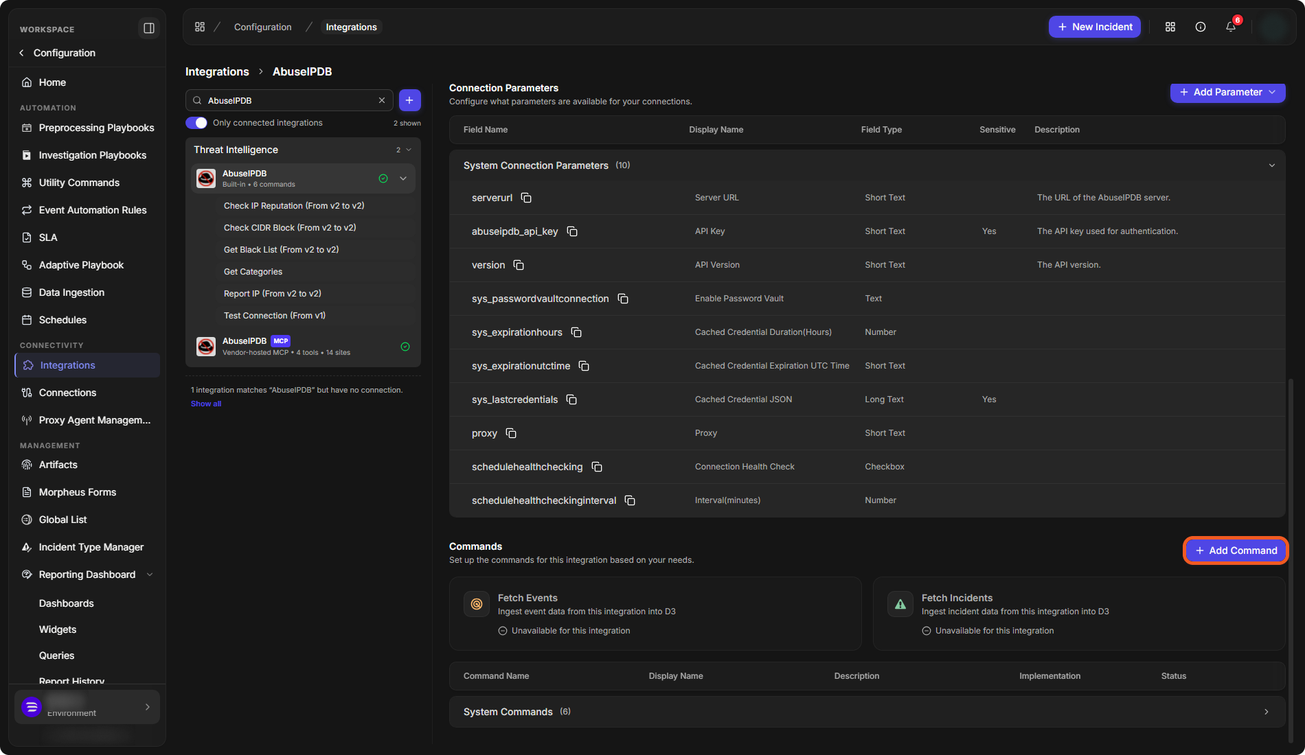1305x755 pixels.
Task: Open the breadcrumb home grid icon
Action: [200, 27]
